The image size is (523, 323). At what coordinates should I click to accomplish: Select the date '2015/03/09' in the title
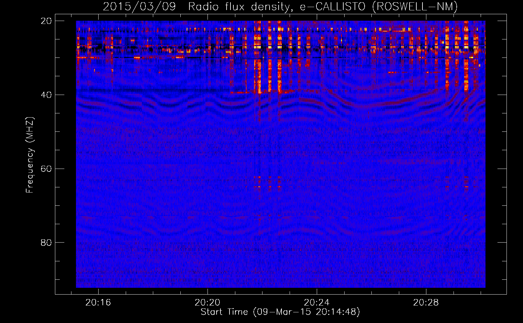pyautogui.click(x=139, y=6)
